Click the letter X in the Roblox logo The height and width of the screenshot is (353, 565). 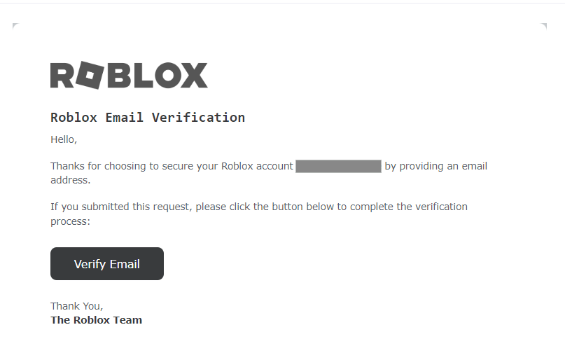coord(194,76)
